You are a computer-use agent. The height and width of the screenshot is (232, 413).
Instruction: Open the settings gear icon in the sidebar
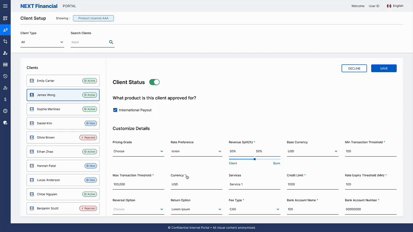(5, 111)
